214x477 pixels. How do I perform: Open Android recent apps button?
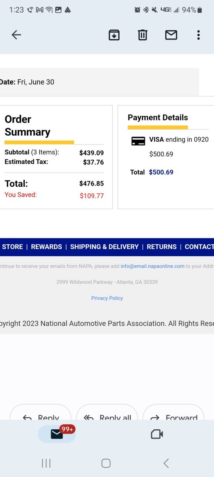(46, 463)
